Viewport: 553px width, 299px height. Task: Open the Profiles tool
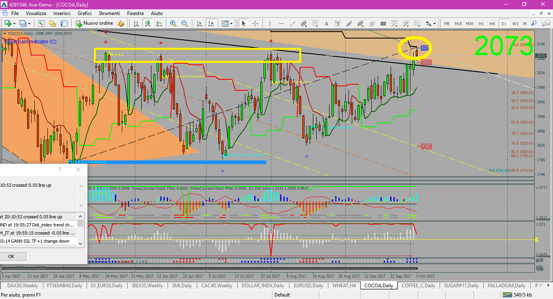coord(22,23)
